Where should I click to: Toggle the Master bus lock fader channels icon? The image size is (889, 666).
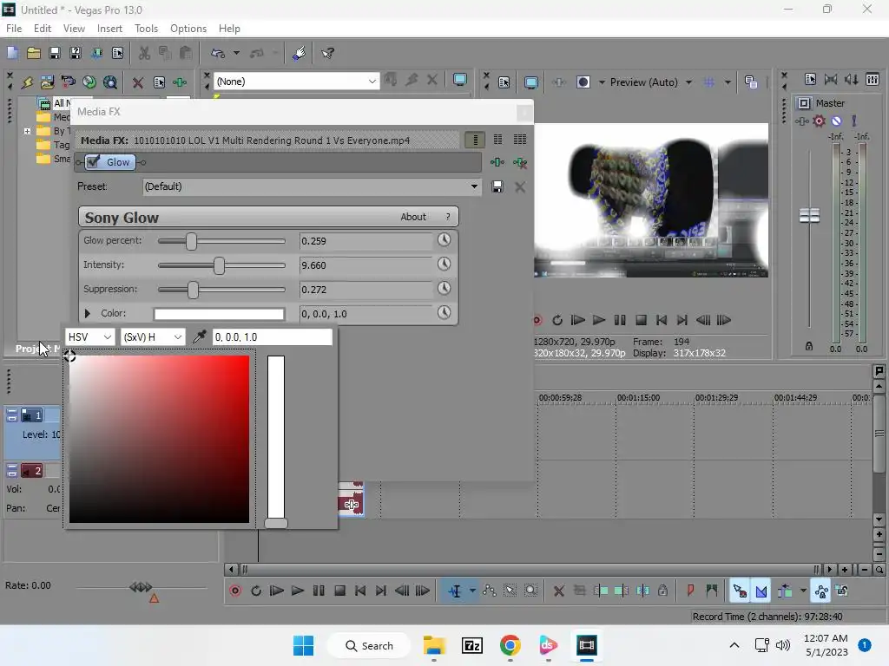click(809, 346)
